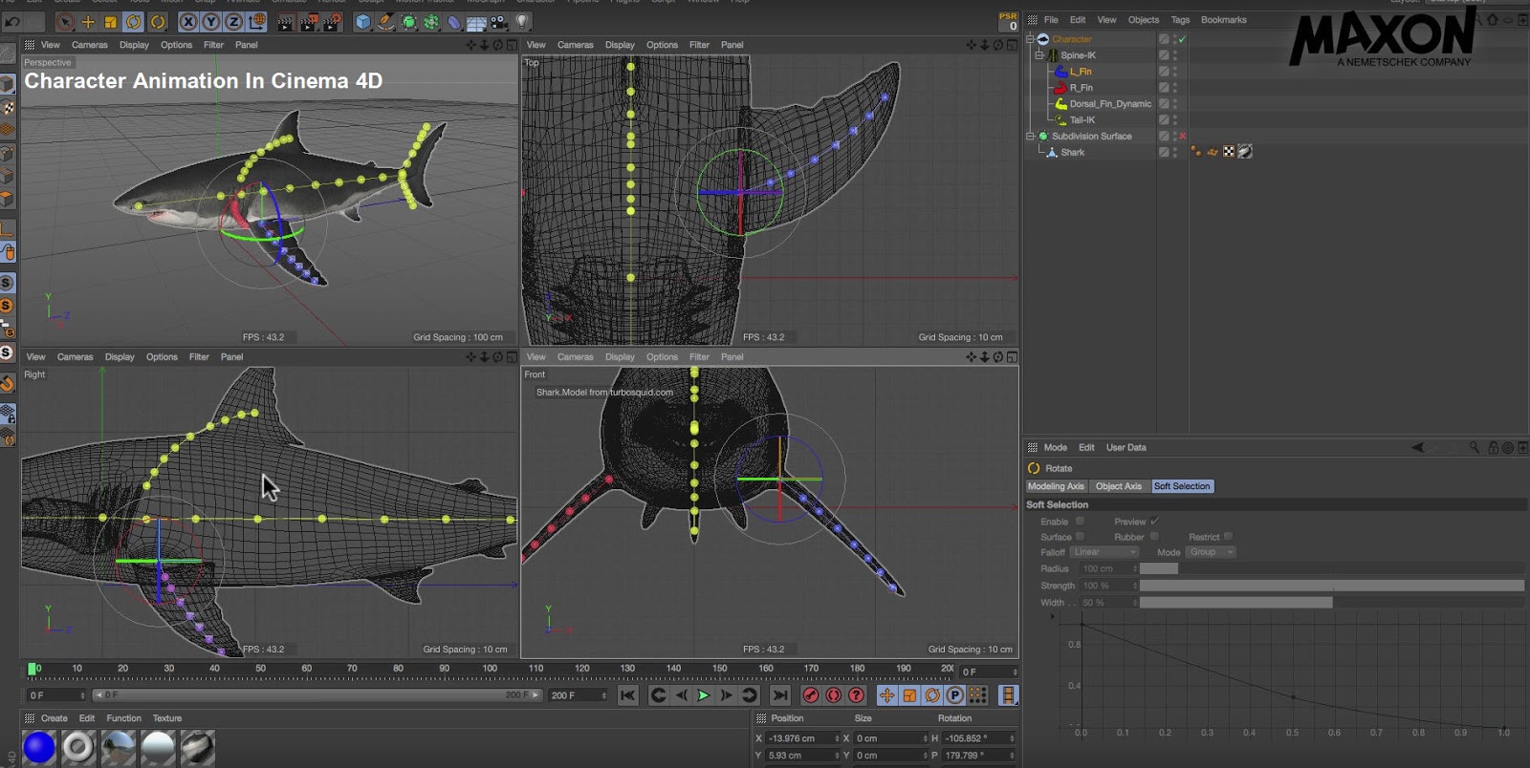Activate the Scale tool in the top toolbar

click(111, 21)
